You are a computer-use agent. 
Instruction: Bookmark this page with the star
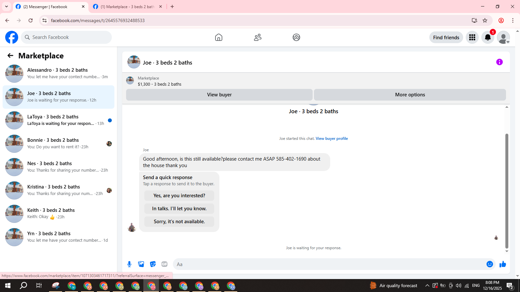485,20
